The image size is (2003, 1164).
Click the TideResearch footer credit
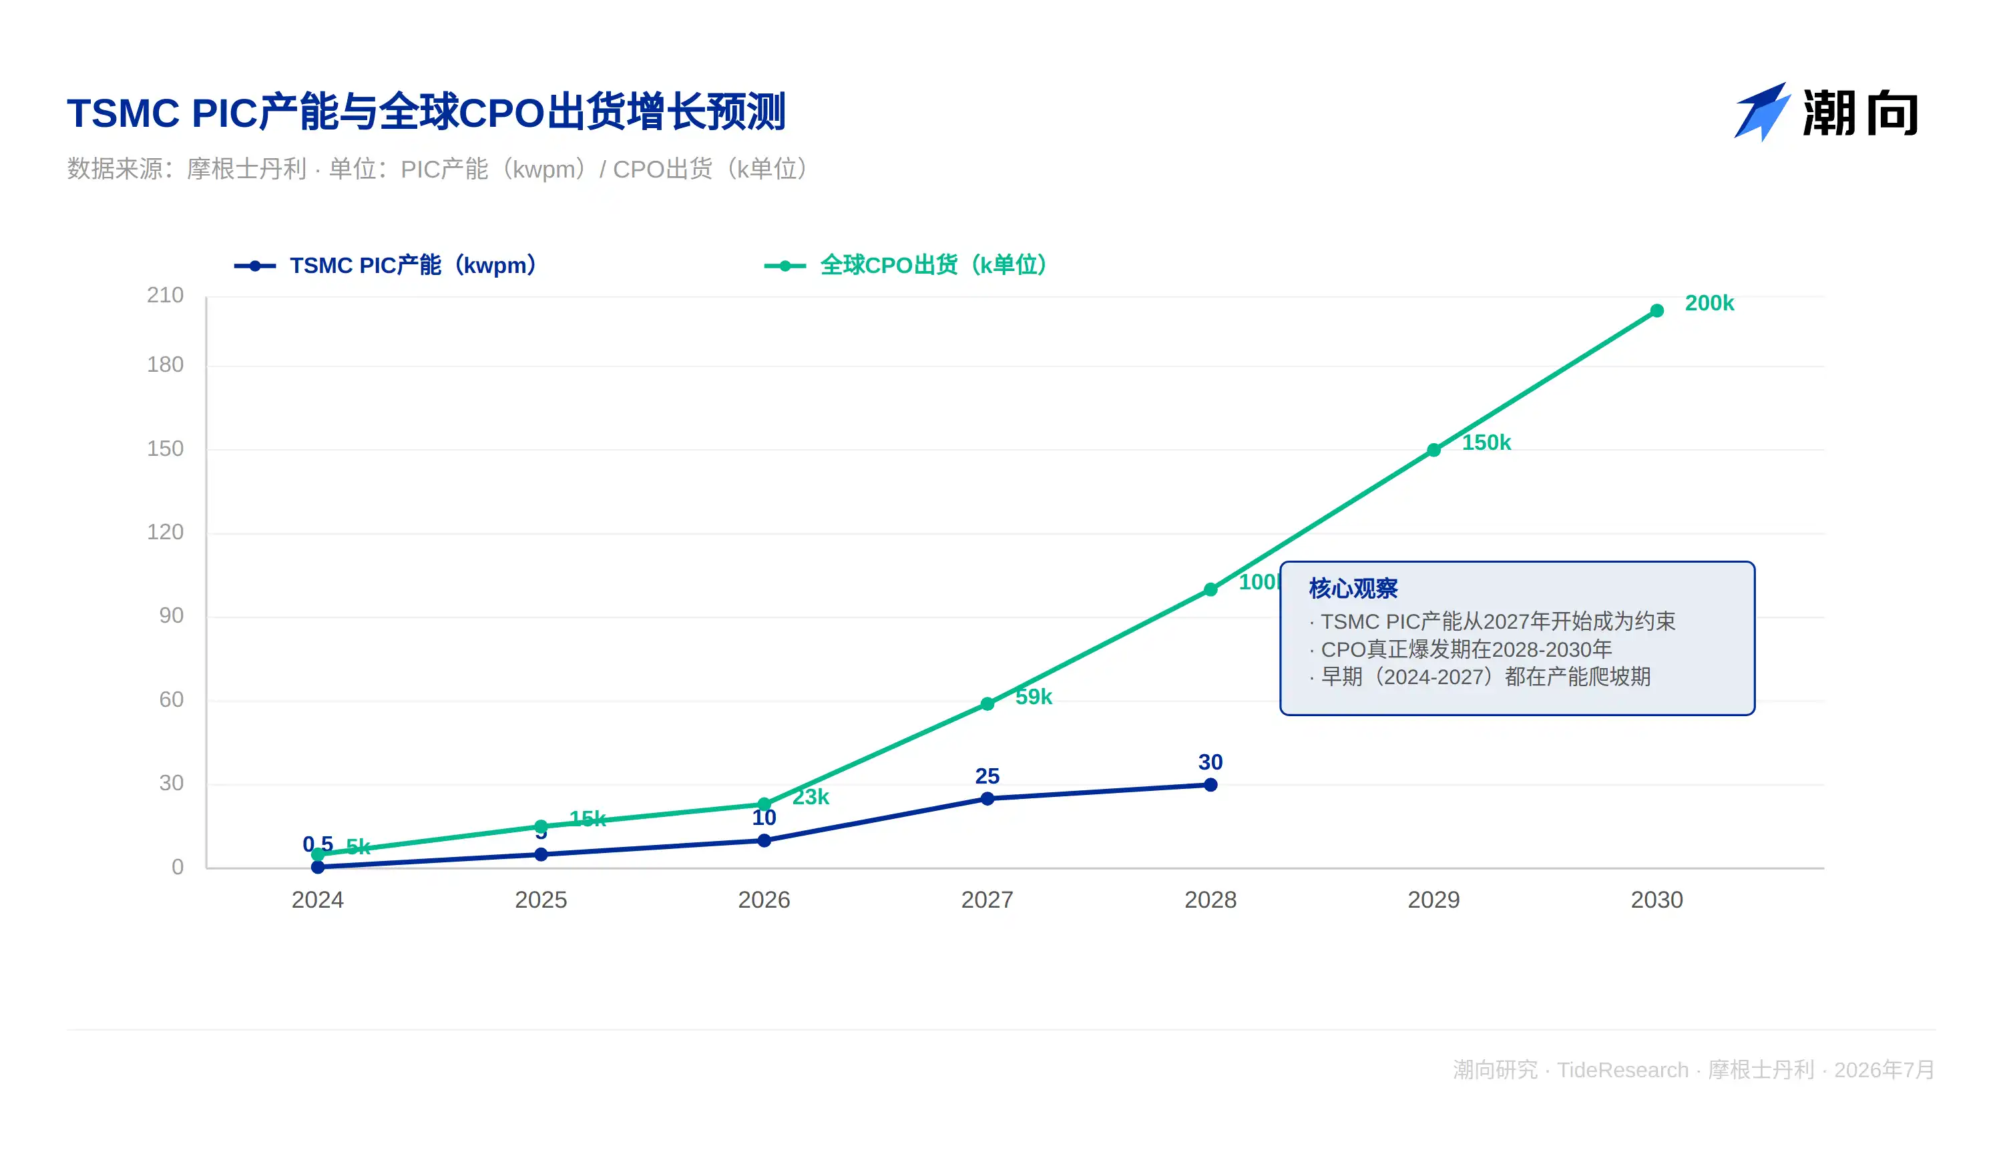[x=1622, y=1071]
